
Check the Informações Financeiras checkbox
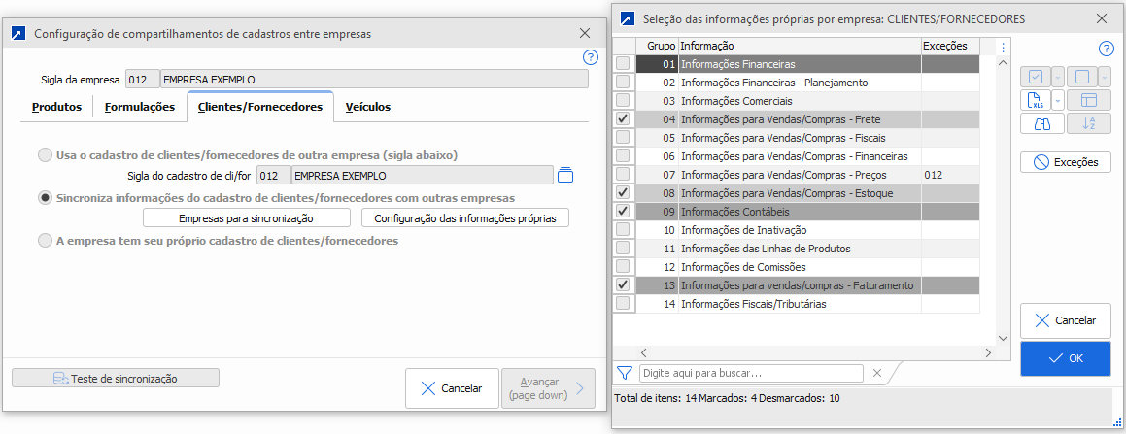(x=623, y=64)
